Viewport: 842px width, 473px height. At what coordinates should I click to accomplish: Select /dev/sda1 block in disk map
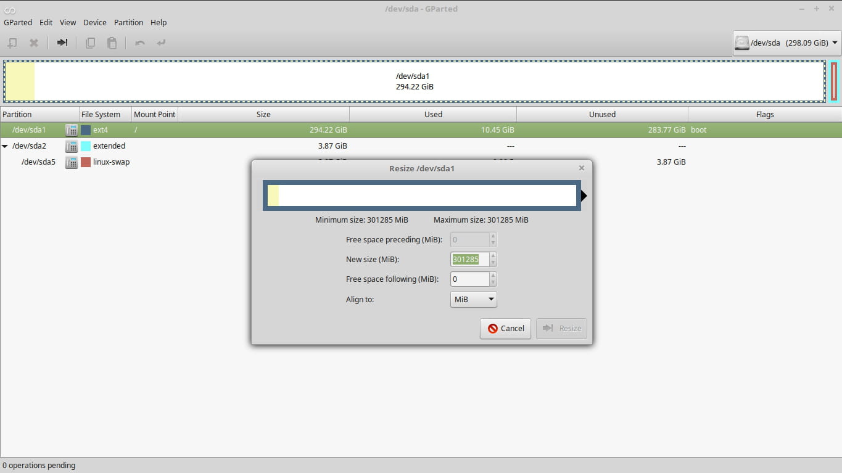[415, 81]
